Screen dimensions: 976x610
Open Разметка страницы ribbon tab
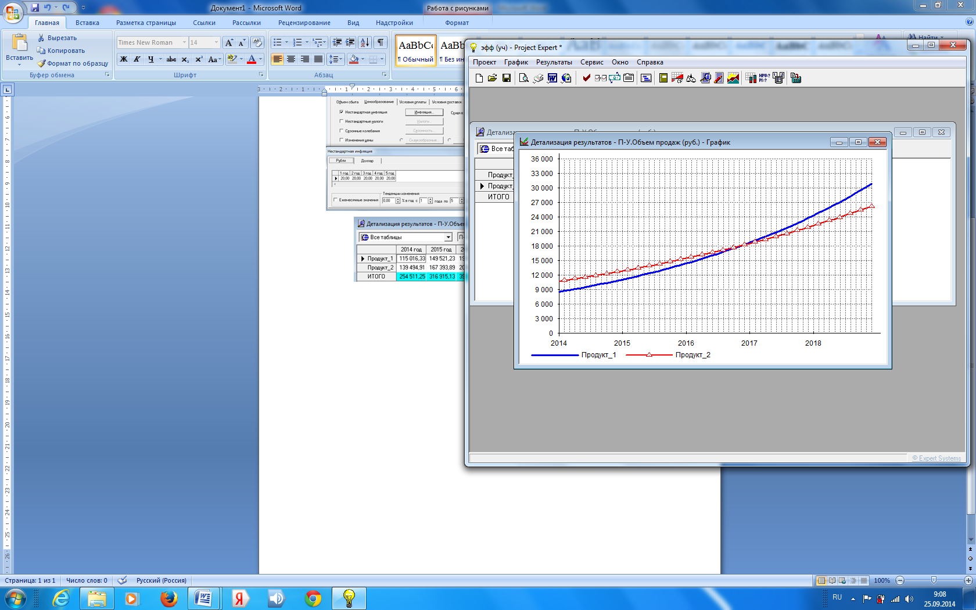(146, 23)
